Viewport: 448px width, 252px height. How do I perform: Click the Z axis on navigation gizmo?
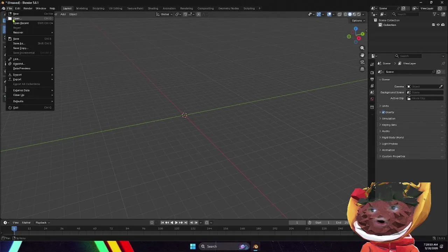pos(356,29)
